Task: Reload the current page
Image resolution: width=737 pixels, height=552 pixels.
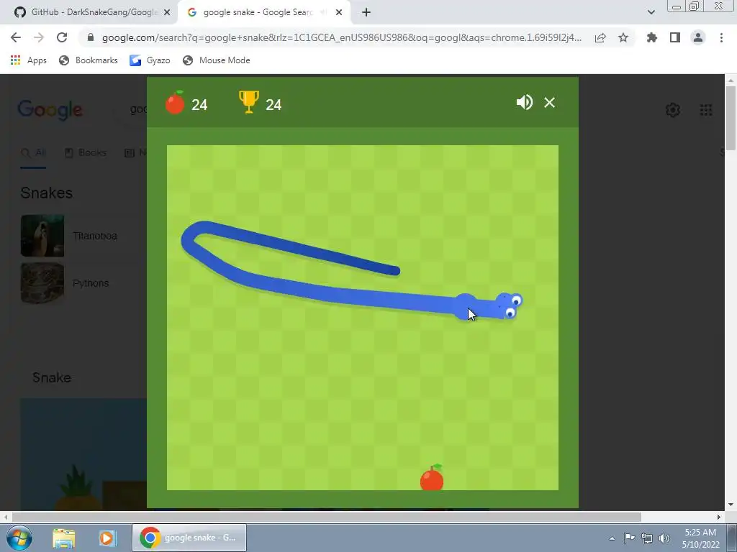Action: click(x=62, y=37)
